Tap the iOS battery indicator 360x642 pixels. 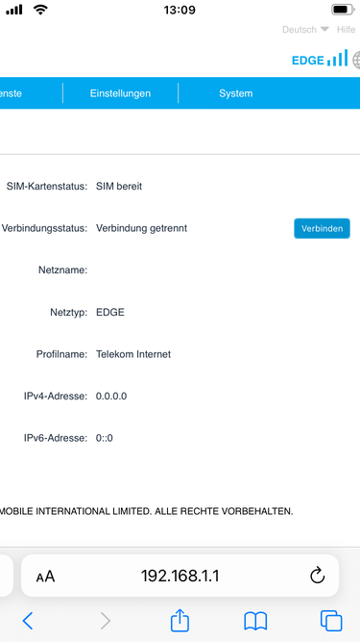342,10
